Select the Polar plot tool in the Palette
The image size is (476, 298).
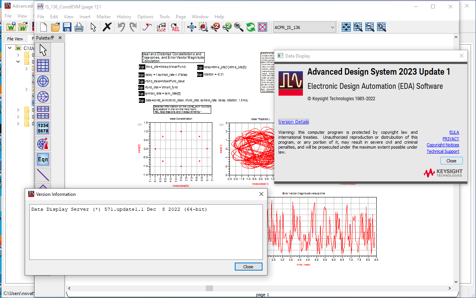[43, 81]
